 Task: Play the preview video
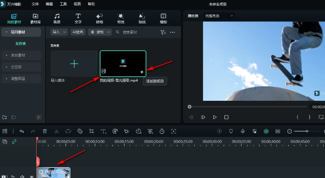(215, 117)
